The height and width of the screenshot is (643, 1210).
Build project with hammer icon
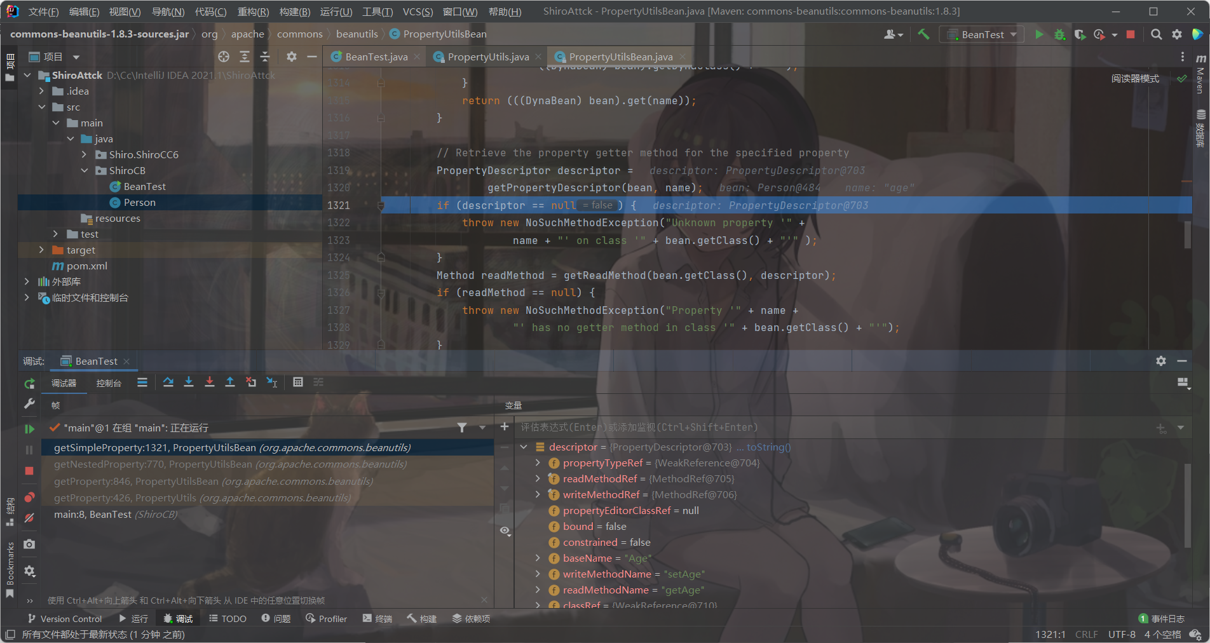coord(923,34)
